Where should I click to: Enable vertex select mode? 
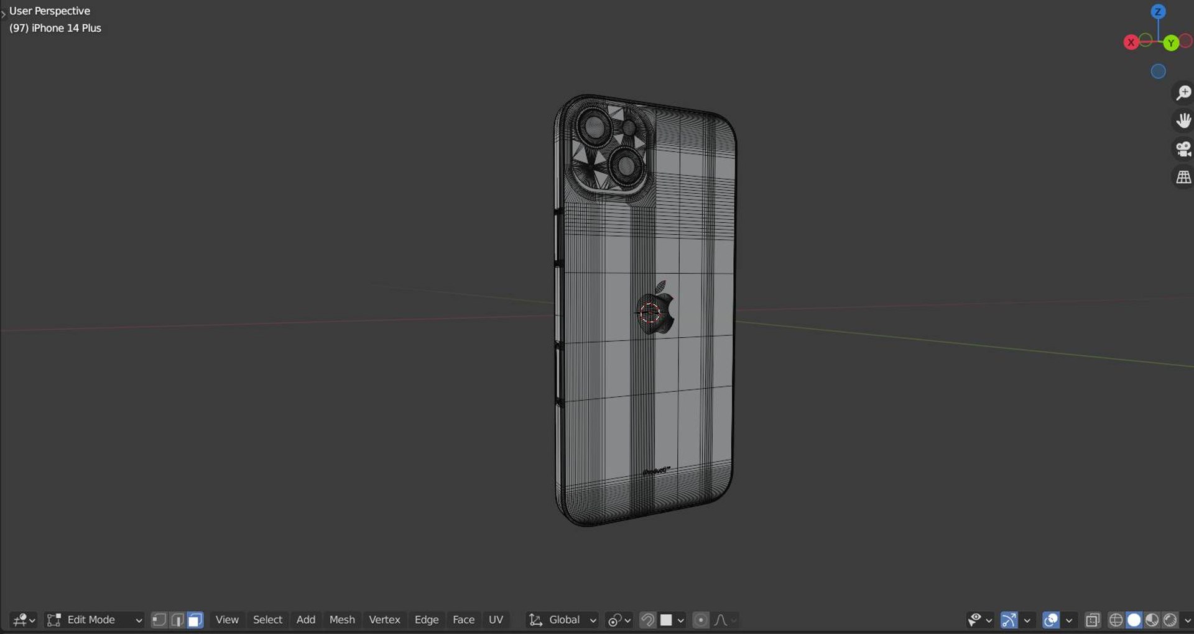coord(159,620)
